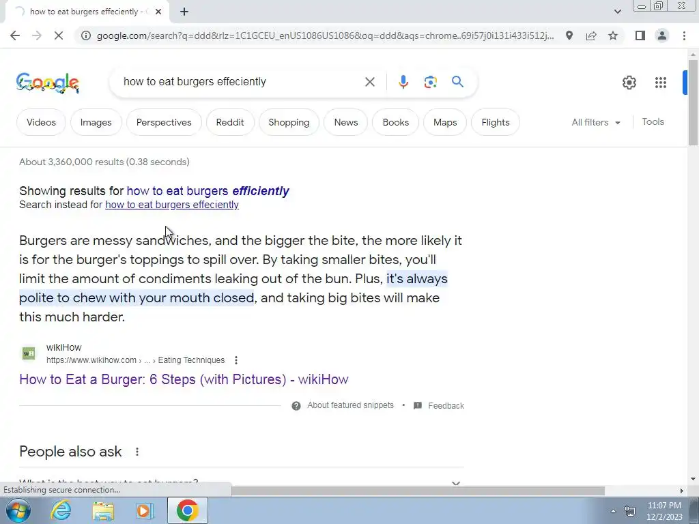The width and height of the screenshot is (699, 524).
Task: Switch to Perspectives results
Action: pos(164,122)
